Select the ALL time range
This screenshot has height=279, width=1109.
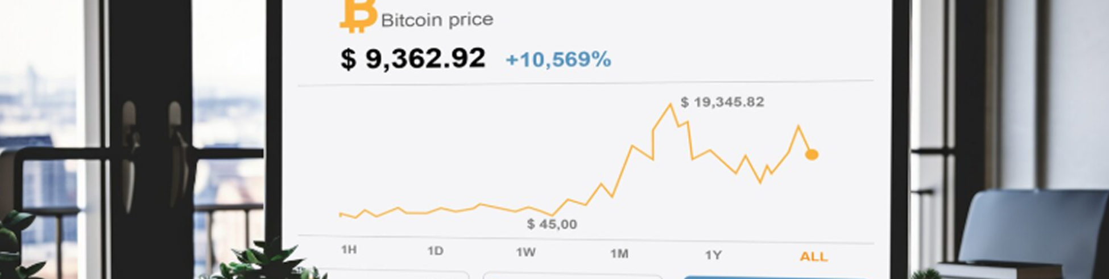pos(813,257)
